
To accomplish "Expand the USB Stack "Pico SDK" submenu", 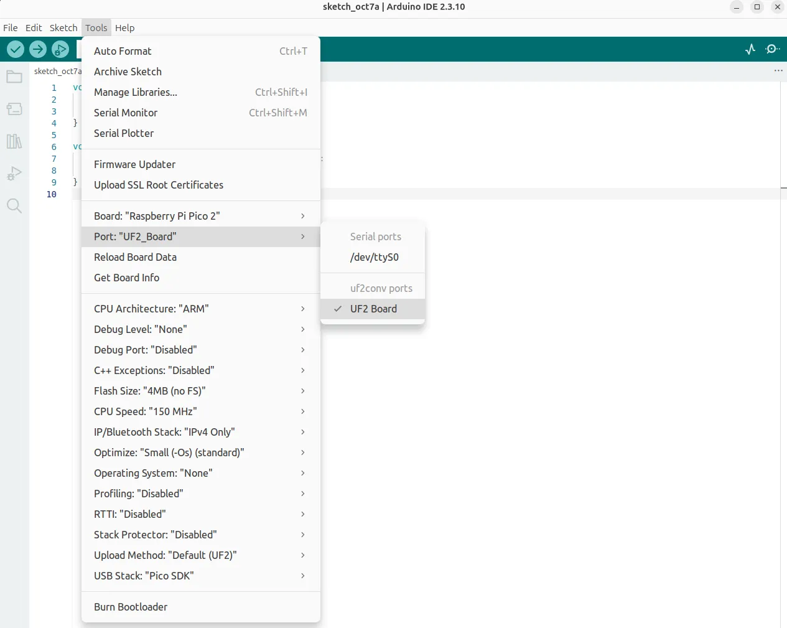I will (201, 576).
